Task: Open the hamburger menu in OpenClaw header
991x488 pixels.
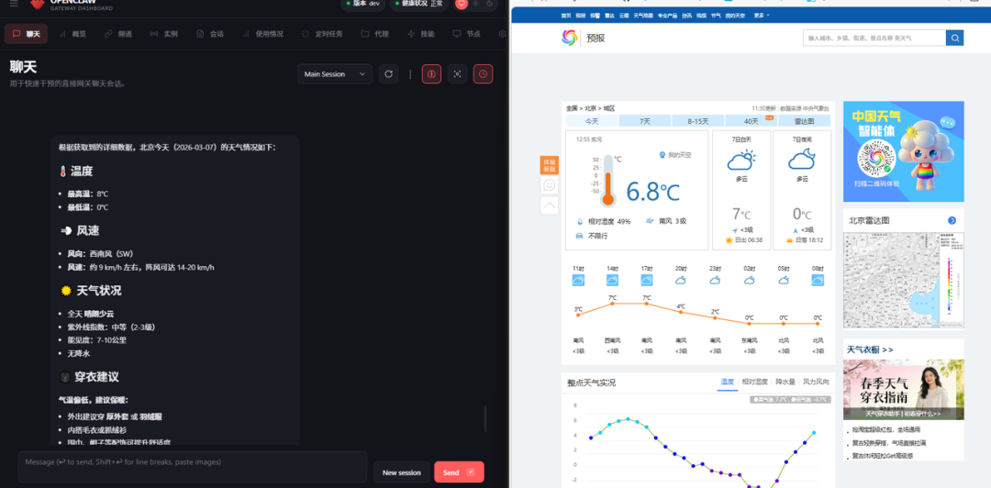Action: 14,4
